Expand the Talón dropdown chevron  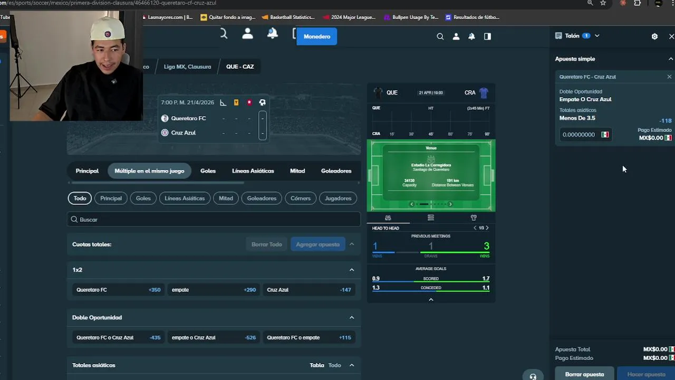[597, 36]
